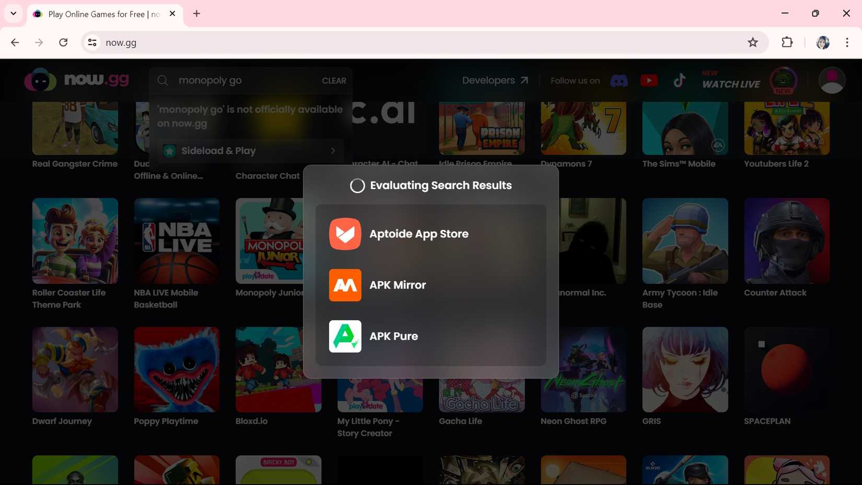
Task: Open the TikTok icon in header
Action: point(679,80)
